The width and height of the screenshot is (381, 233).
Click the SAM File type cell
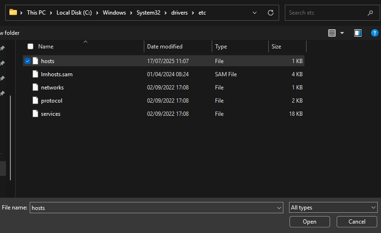(226, 74)
